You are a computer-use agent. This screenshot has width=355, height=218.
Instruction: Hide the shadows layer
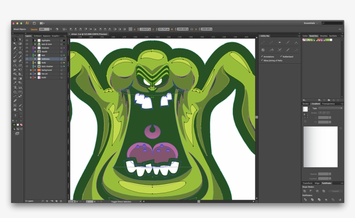click(27, 48)
